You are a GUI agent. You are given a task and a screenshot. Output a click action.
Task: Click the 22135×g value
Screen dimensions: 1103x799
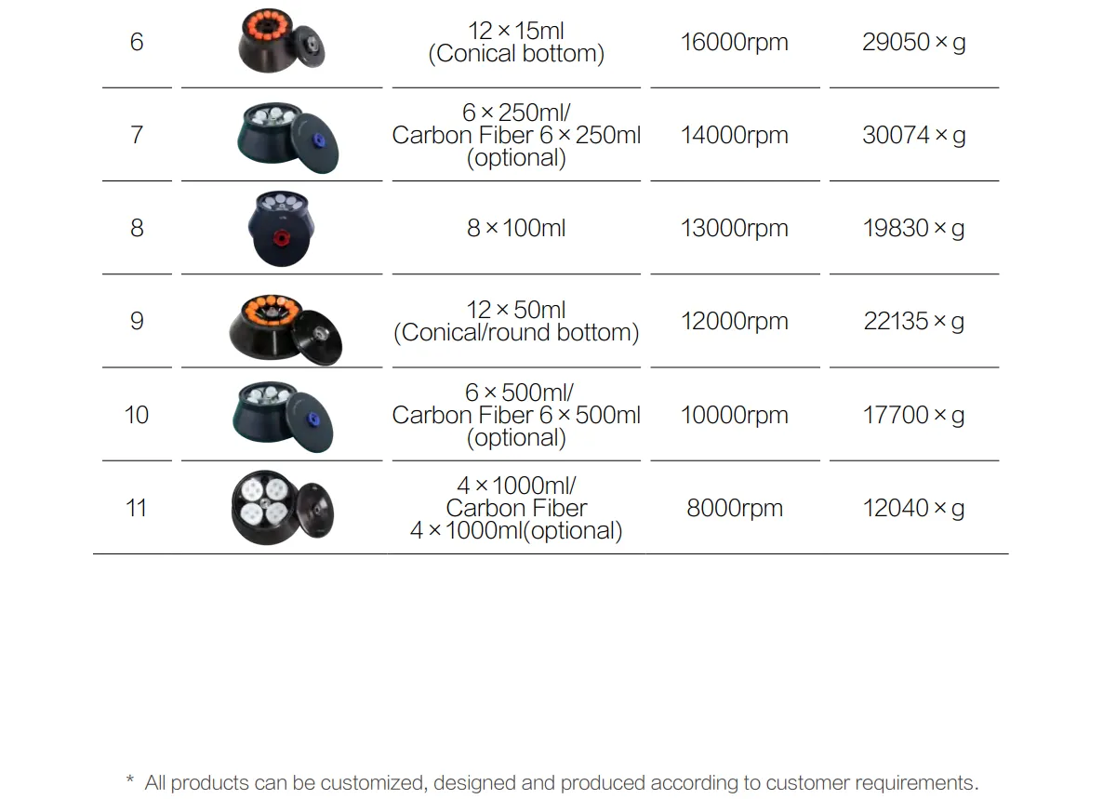913,322
